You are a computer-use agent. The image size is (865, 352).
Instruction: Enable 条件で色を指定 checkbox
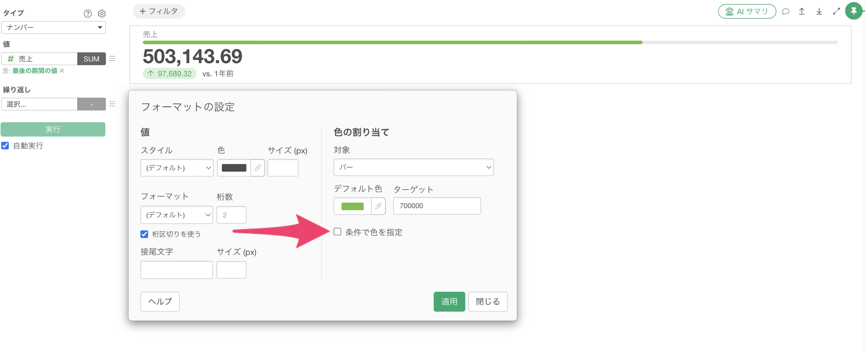pos(337,231)
